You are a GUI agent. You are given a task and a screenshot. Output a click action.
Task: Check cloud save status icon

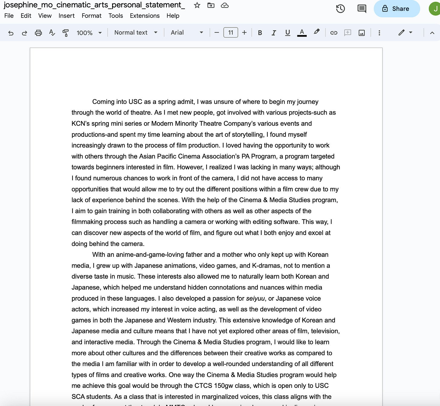[225, 5]
